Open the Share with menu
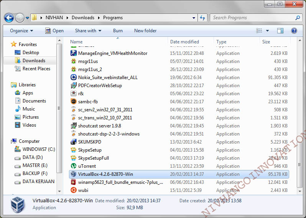The width and height of the screenshot is (306, 218). [x=88, y=31]
